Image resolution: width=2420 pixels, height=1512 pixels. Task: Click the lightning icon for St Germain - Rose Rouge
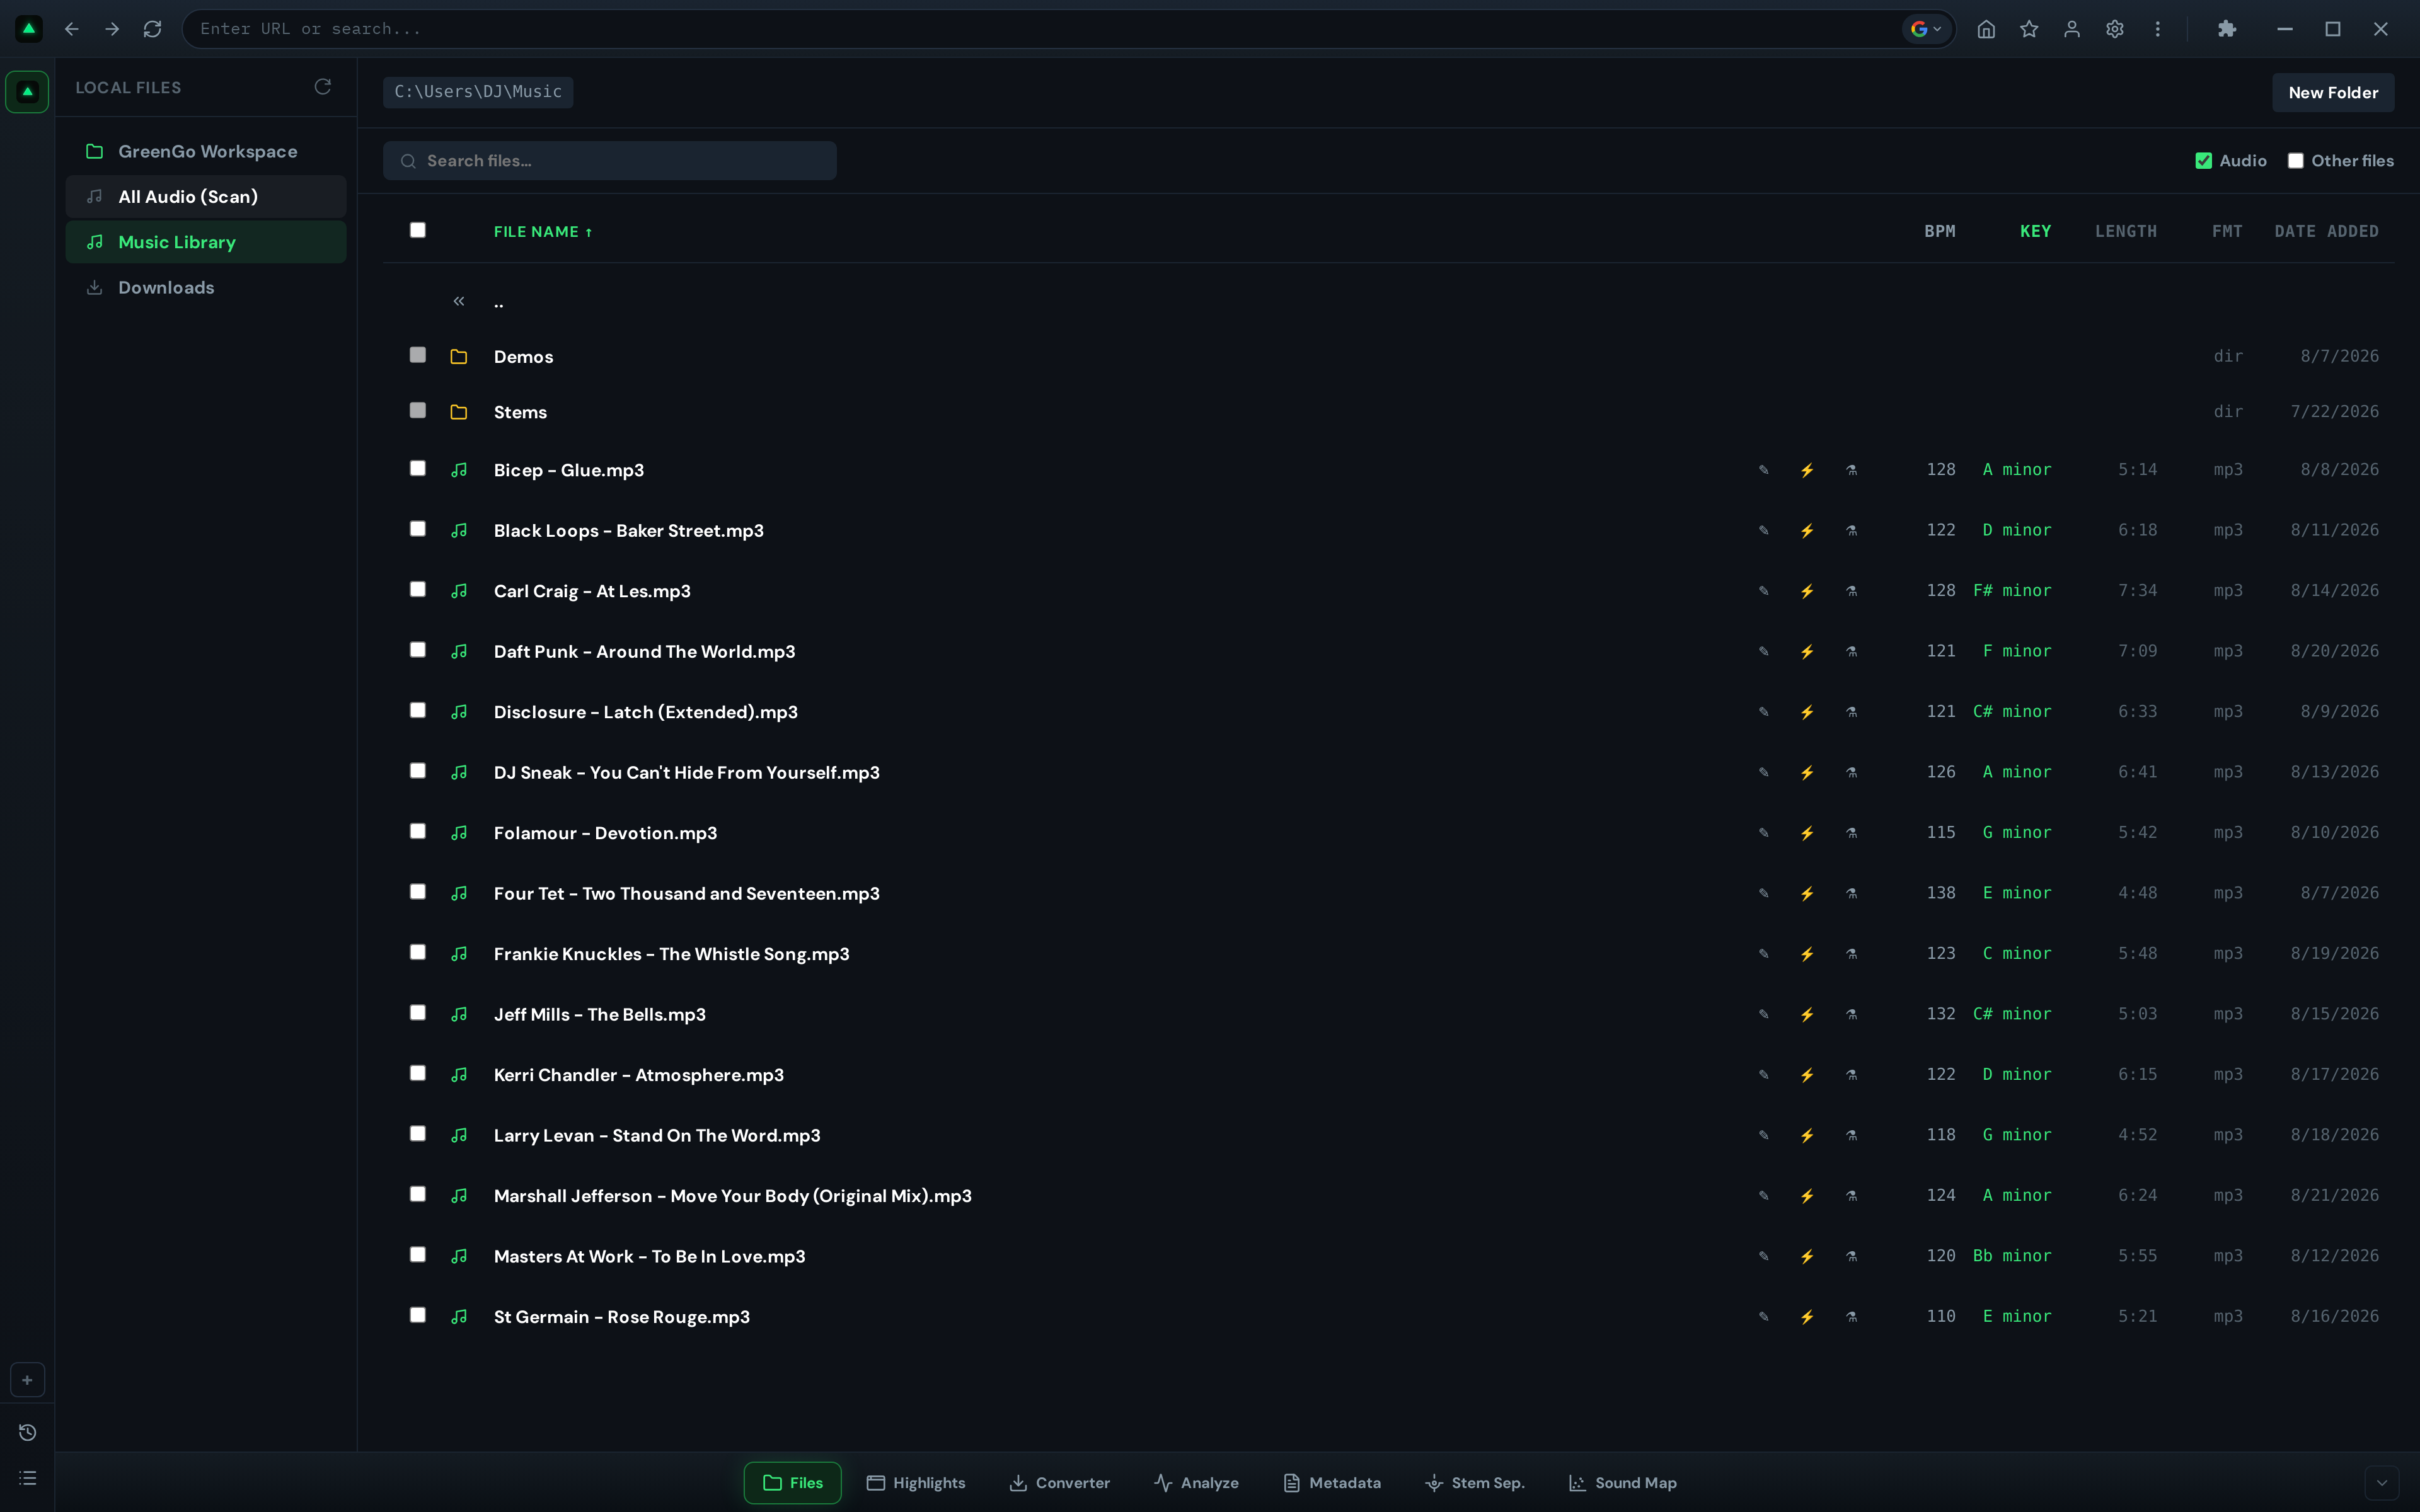(1807, 1317)
